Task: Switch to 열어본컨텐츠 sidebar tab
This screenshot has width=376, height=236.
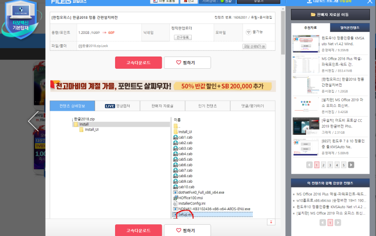Action: coord(350,28)
